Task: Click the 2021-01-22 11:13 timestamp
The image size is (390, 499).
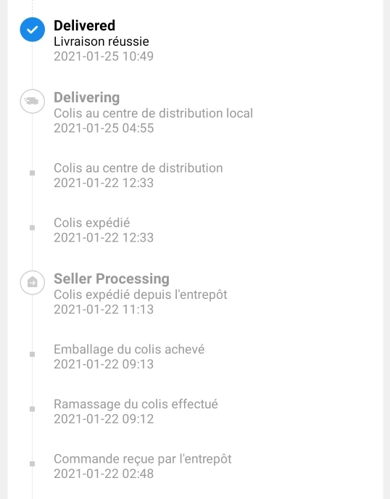Action: pyautogui.click(x=104, y=309)
